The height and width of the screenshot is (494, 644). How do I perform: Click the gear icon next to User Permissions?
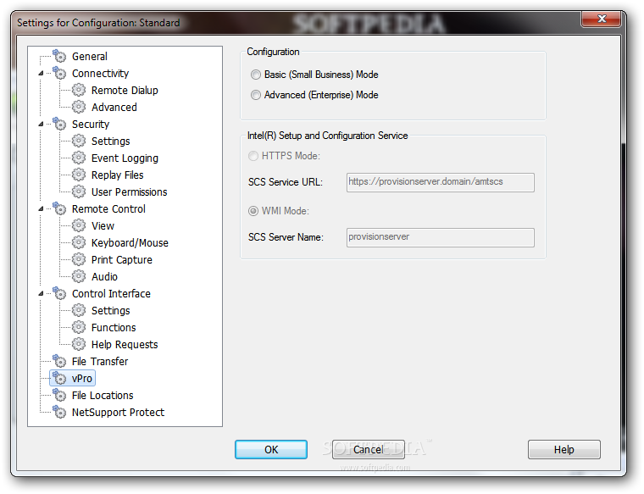(x=79, y=191)
